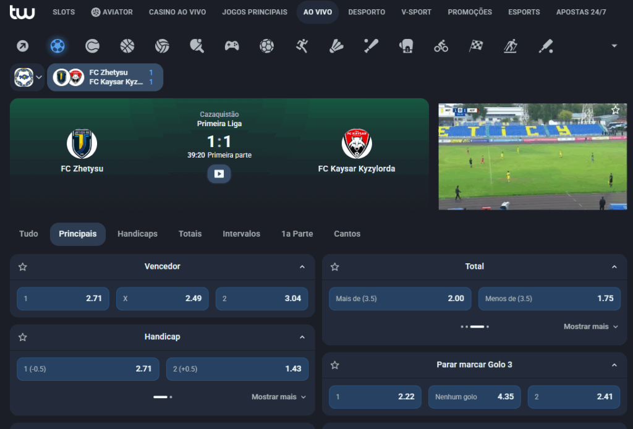633x429 pixels.
Task: Open the table tennis sport icon
Action: pyautogui.click(x=197, y=46)
